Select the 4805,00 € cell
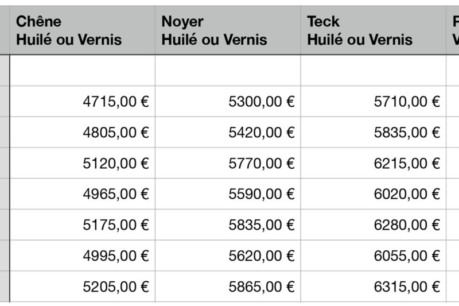The width and height of the screenshot is (459, 306). point(82,133)
